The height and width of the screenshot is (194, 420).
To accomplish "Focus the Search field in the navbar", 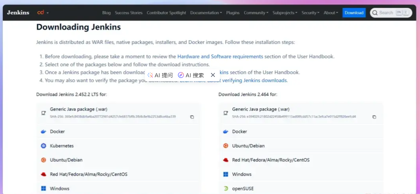I will coord(391,13).
